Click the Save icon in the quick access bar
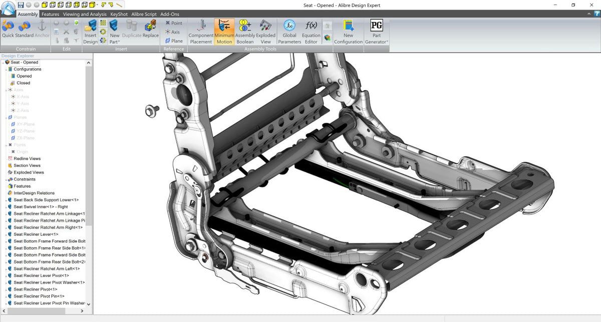The height and width of the screenshot is (322, 601). (x=21, y=5)
